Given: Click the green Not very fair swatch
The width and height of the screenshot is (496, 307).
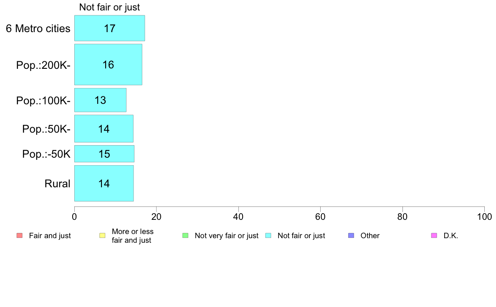Looking at the screenshot, I should pyautogui.click(x=185, y=236).
